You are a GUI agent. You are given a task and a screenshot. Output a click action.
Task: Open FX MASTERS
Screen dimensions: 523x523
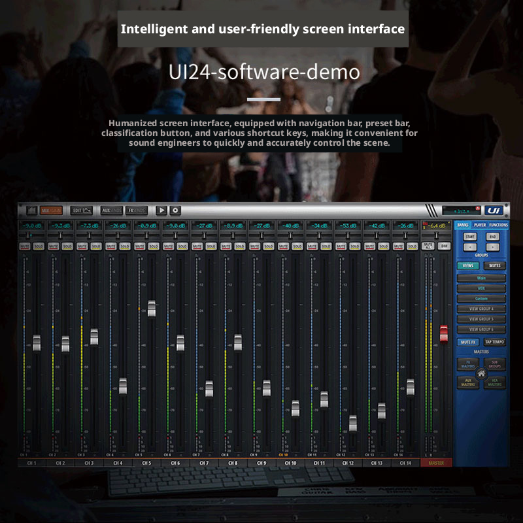click(x=468, y=364)
